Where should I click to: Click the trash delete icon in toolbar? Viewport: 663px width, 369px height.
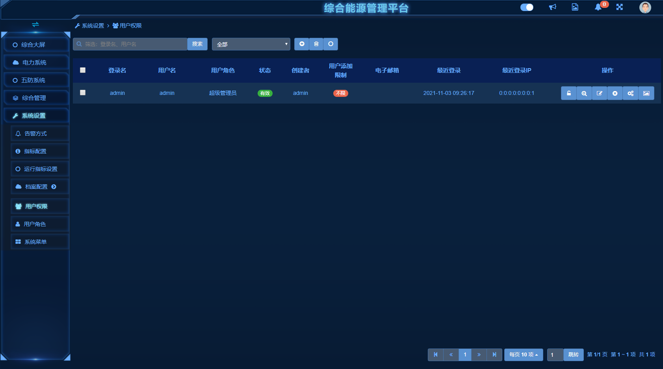pyautogui.click(x=316, y=44)
